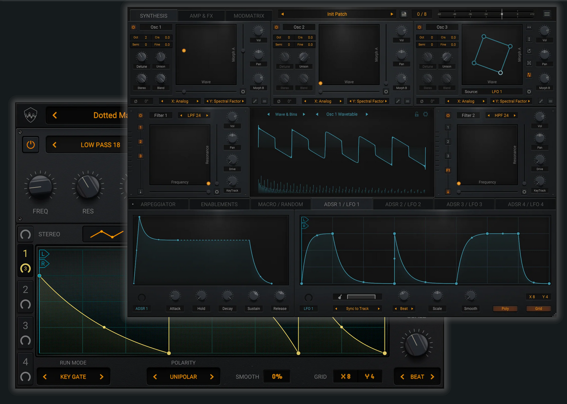Open Osc 2 wave pad settings gear
Screen dimensions: 567x404
[x=386, y=92]
